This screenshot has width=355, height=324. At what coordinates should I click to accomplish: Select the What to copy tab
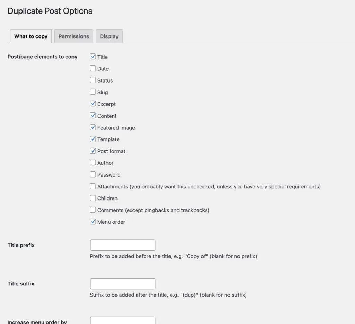point(31,36)
